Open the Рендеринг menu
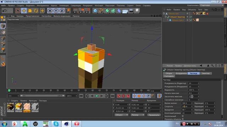Viewport: 227px width, 127px height. coord(88,6)
